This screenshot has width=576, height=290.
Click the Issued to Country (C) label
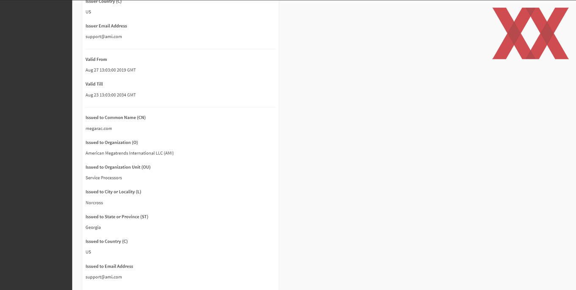coord(107,241)
